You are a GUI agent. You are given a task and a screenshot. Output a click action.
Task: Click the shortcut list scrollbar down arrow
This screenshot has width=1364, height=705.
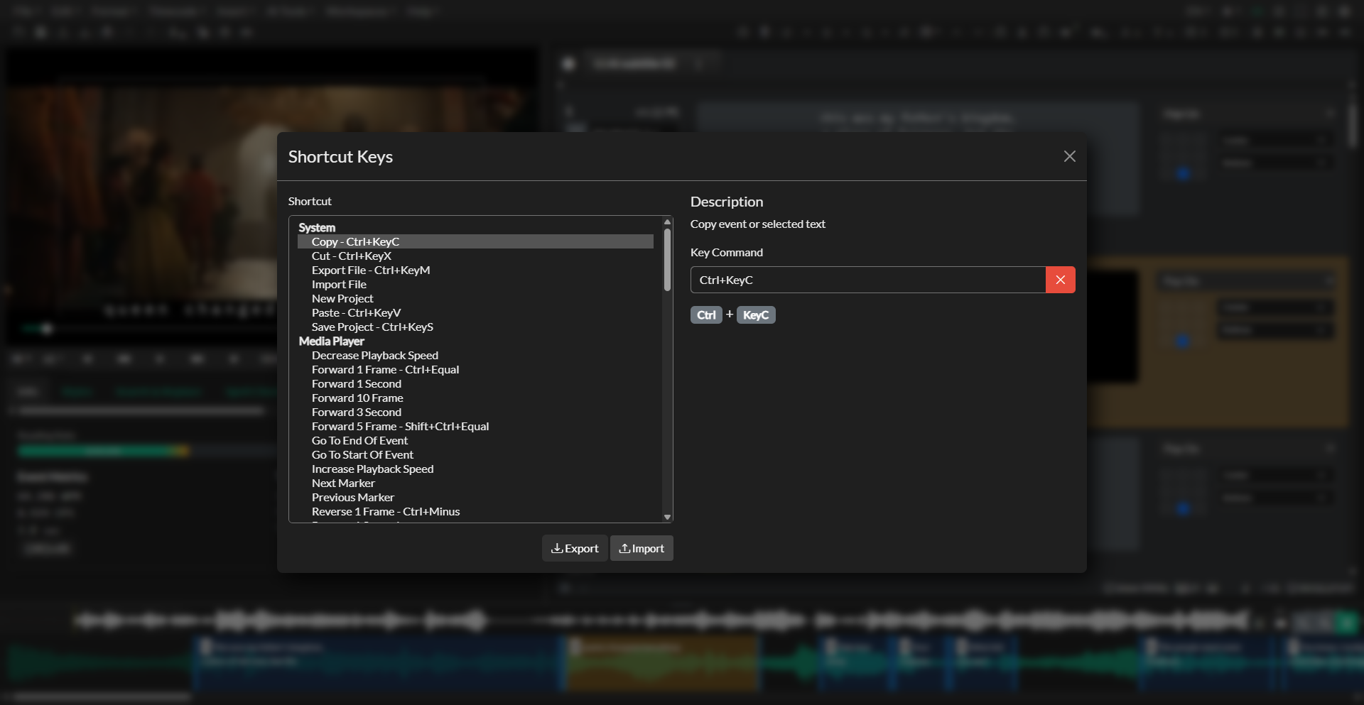[x=666, y=516]
